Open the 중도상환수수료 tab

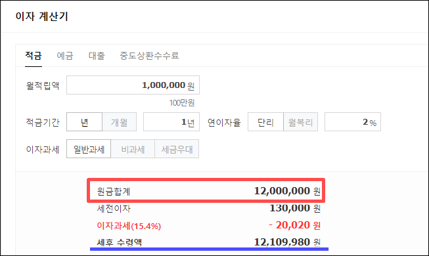pyautogui.click(x=149, y=56)
